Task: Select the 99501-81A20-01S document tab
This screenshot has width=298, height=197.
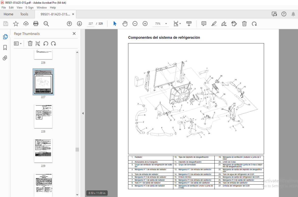Action: coord(55,14)
